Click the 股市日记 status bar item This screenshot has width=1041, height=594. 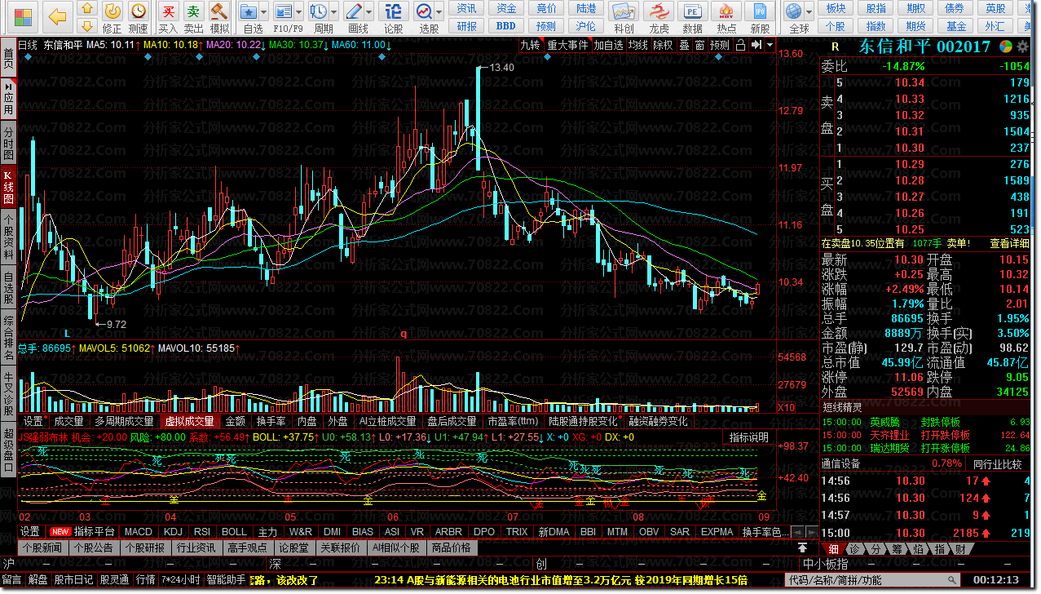74,580
